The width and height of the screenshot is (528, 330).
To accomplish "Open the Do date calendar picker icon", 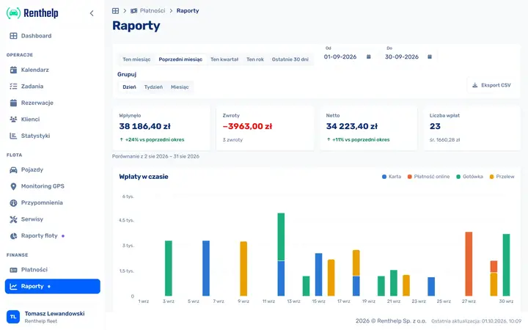I will 430,56.
